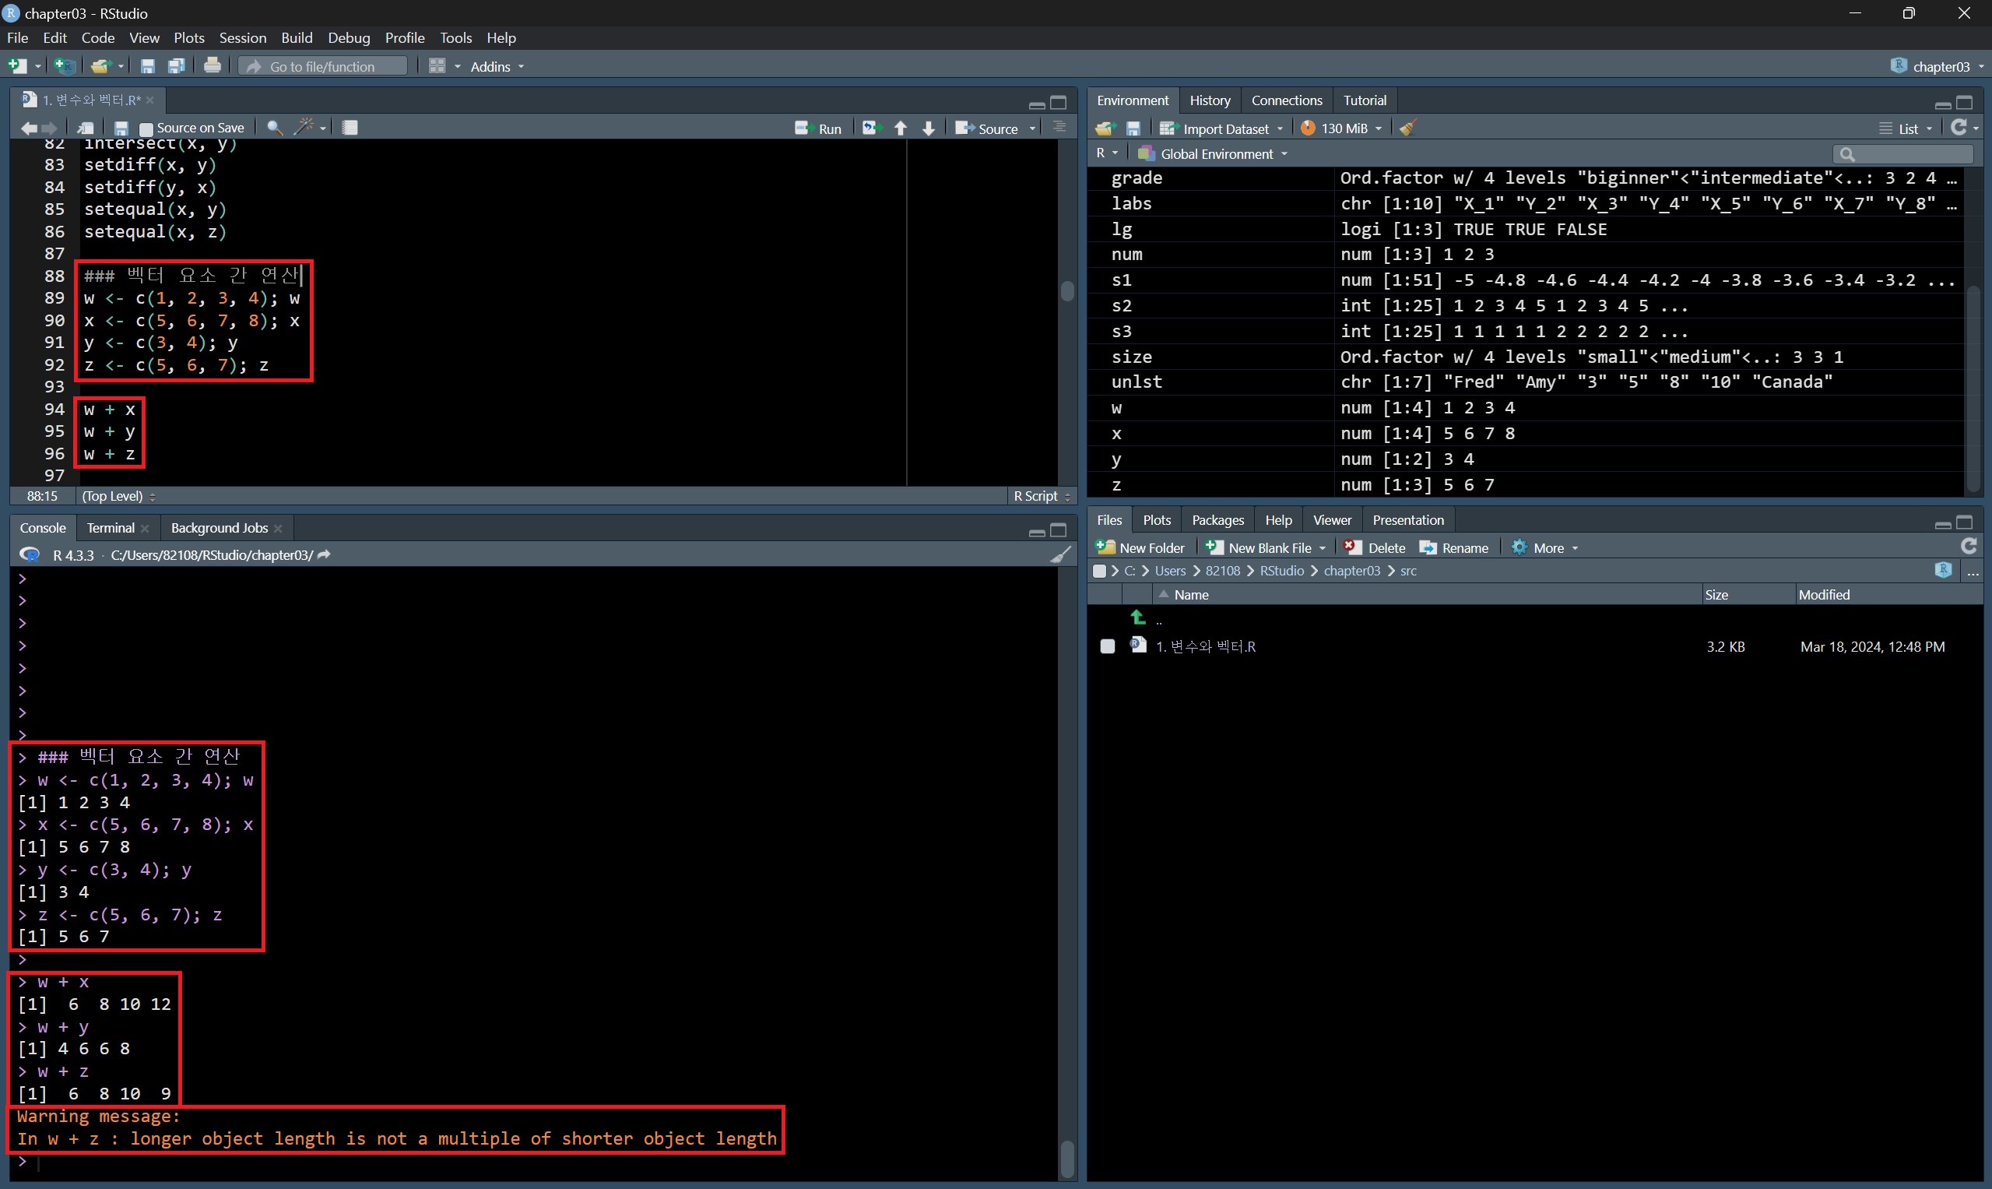Check the box next to 1. 변수와 벡터.R
This screenshot has height=1189, width=1992.
pos(1107,646)
